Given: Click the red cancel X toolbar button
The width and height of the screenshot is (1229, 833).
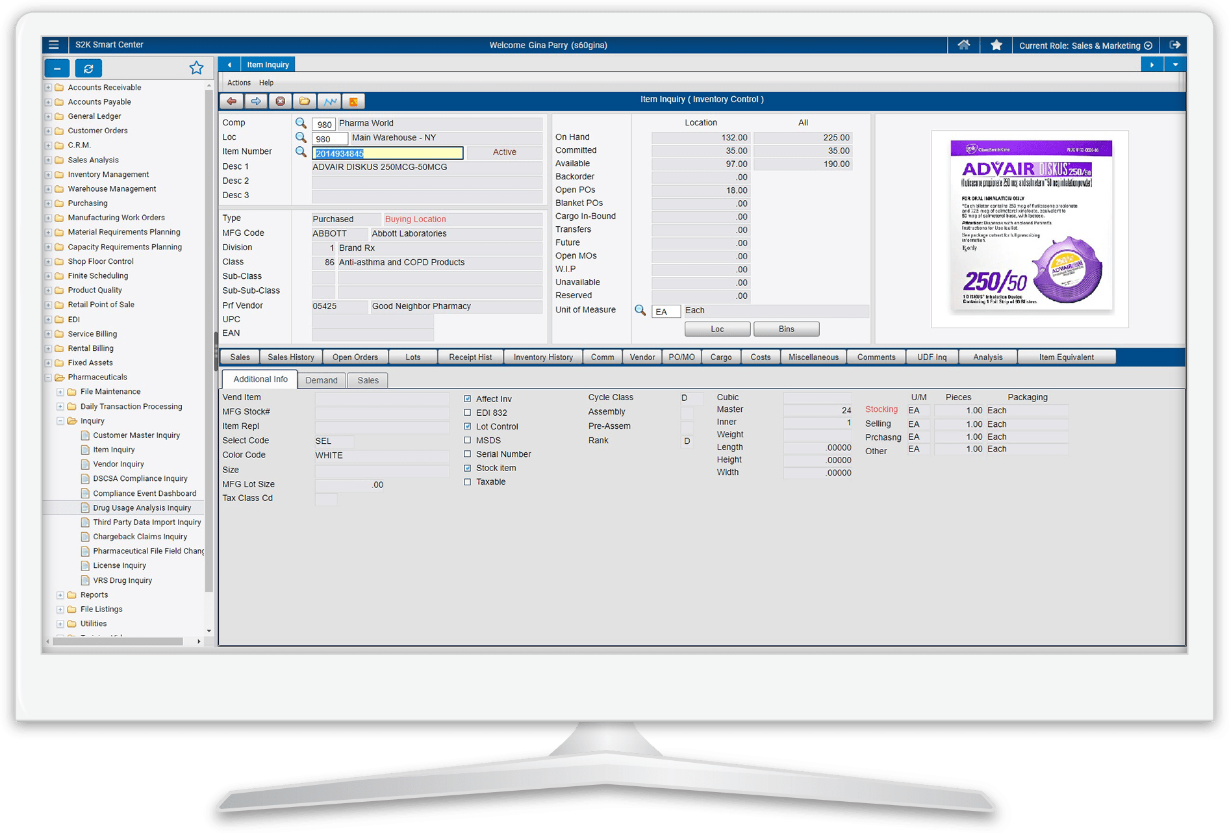Looking at the screenshot, I should pyautogui.click(x=280, y=101).
